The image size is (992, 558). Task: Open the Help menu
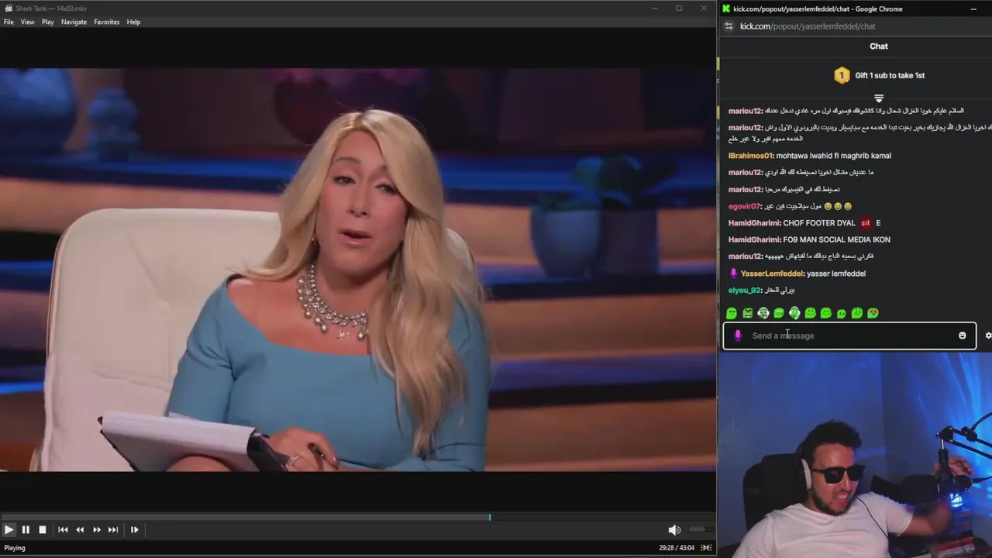[133, 22]
